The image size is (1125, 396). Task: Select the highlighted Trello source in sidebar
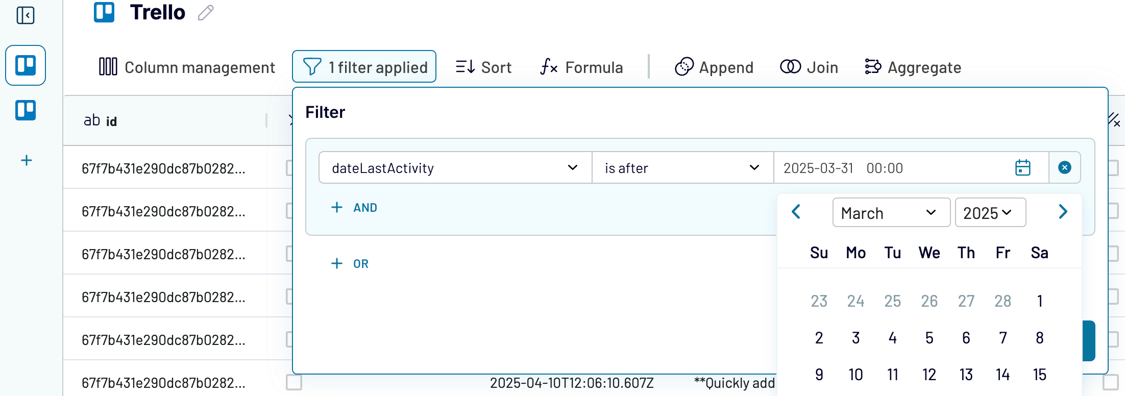(x=26, y=65)
